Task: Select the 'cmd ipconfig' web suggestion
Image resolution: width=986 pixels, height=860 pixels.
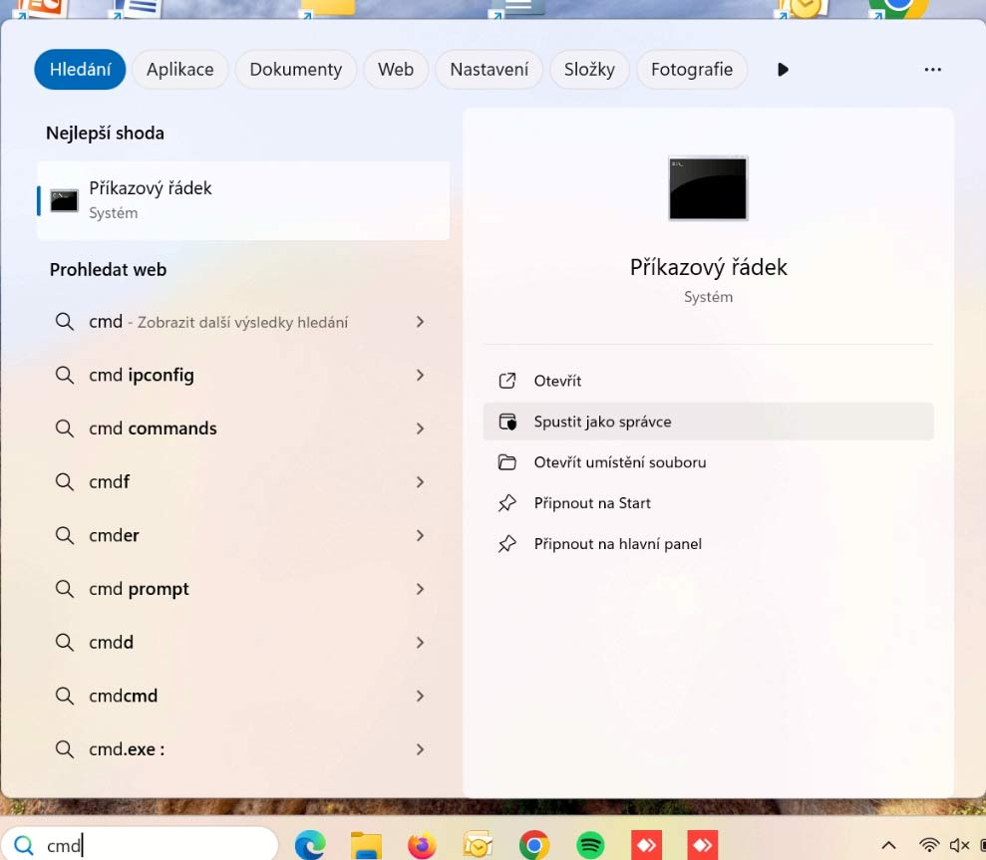Action: coord(243,376)
